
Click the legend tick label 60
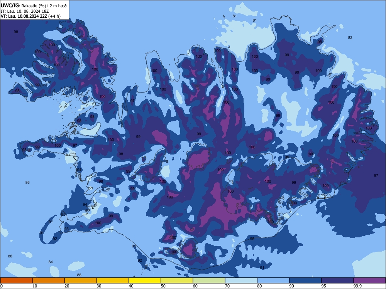point(195,286)
